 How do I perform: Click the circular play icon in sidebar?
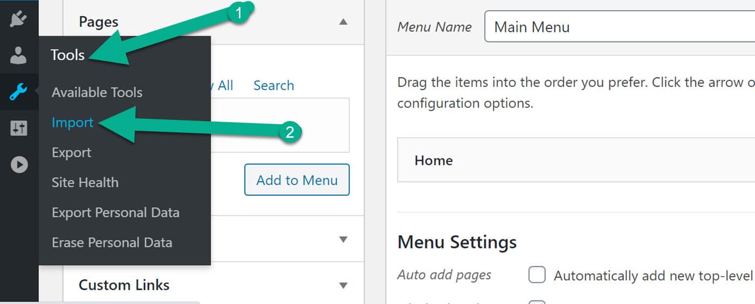point(19,164)
